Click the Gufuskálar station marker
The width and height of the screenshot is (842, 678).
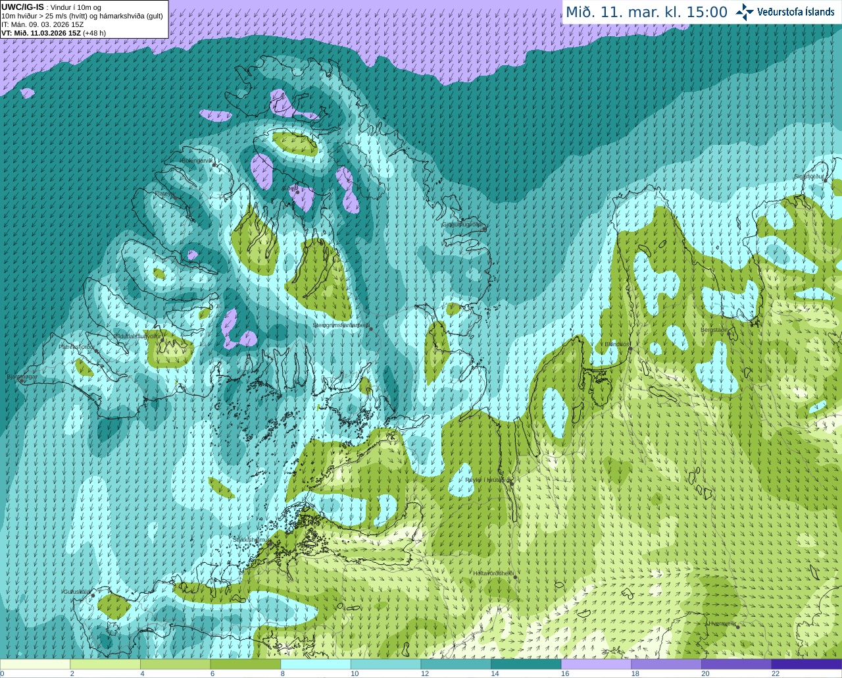93,596
